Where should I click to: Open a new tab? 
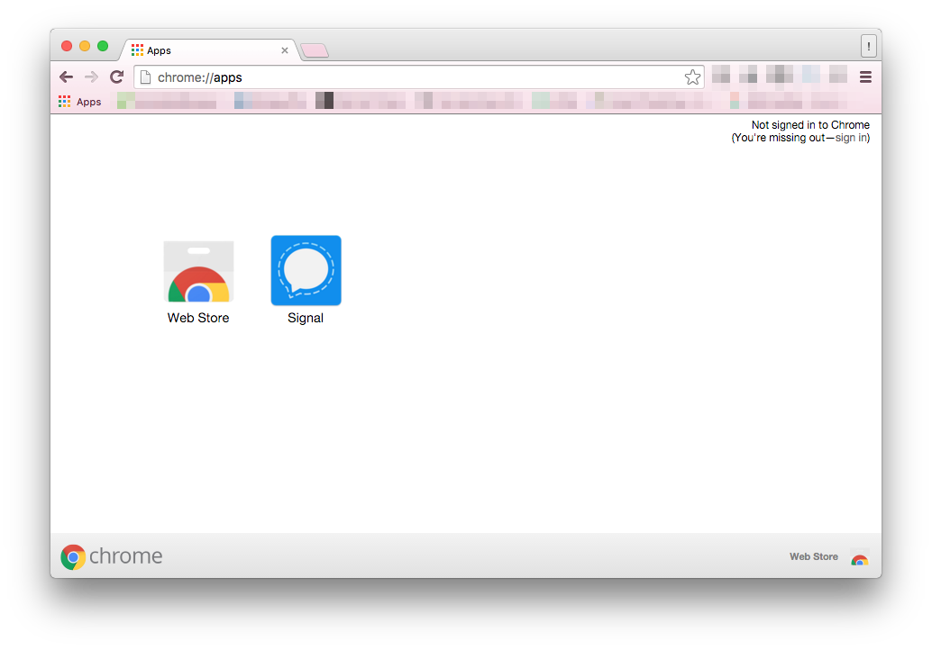pyautogui.click(x=315, y=50)
